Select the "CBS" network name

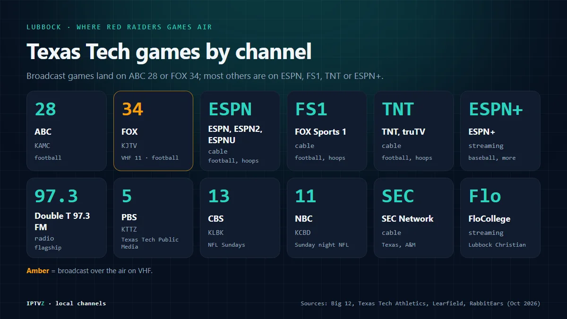(x=216, y=219)
